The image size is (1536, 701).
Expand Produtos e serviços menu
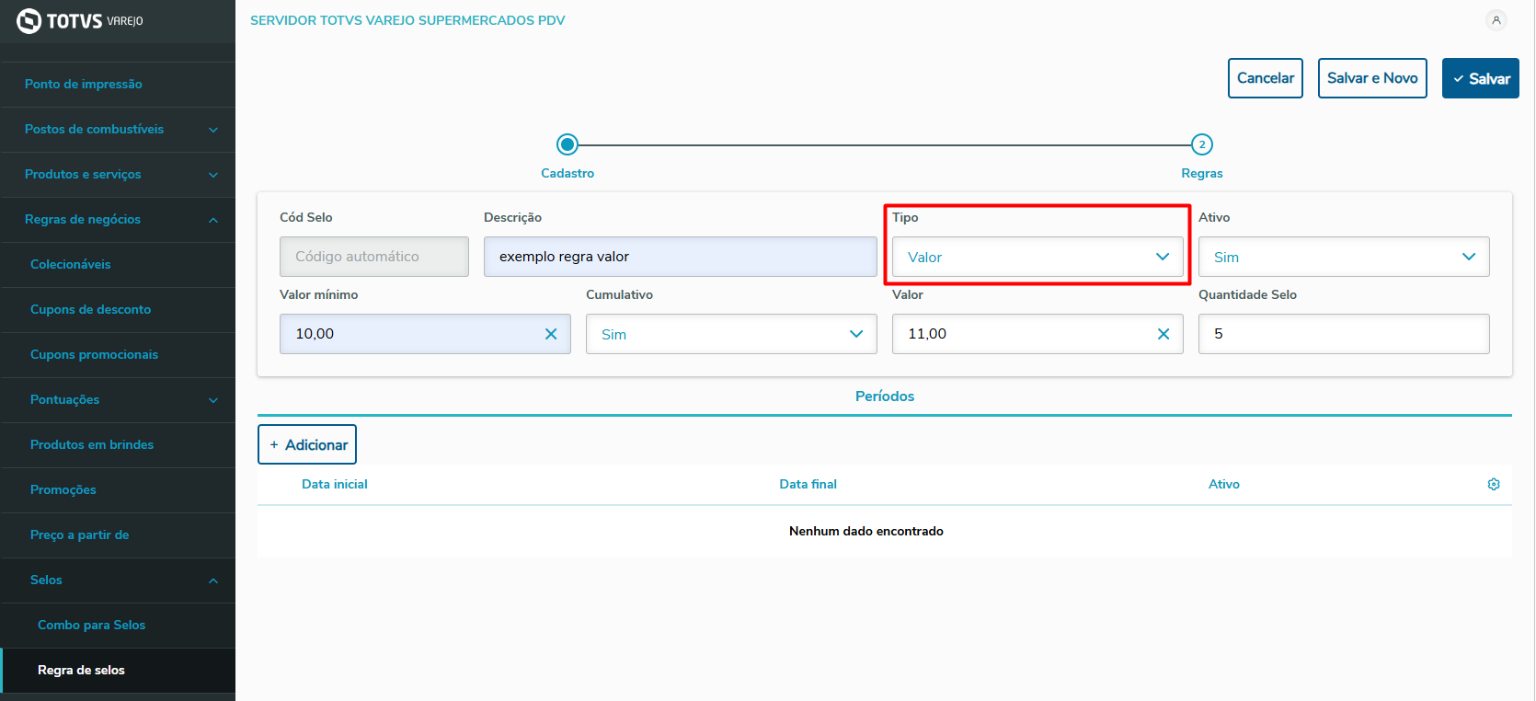(x=118, y=175)
